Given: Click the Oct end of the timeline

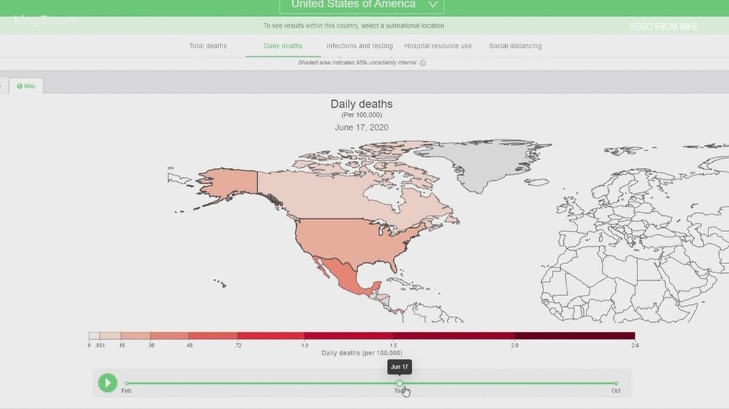Looking at the screenshot, I should click(615, 383).
